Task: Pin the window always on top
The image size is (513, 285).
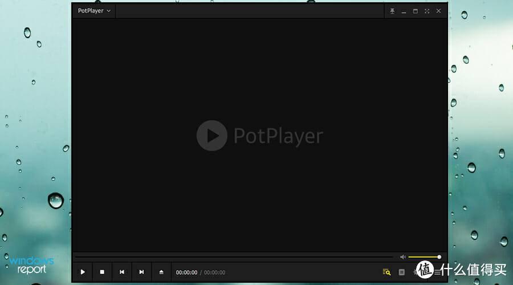Action: pyautogui.click(x=392, y=11)
